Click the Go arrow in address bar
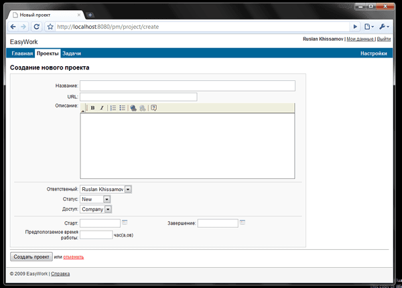402x288 pixels. (x=355, y=27)
